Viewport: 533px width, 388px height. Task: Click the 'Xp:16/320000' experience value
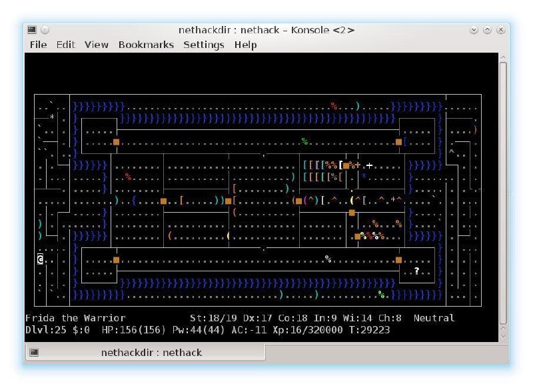tap(308, 330)
